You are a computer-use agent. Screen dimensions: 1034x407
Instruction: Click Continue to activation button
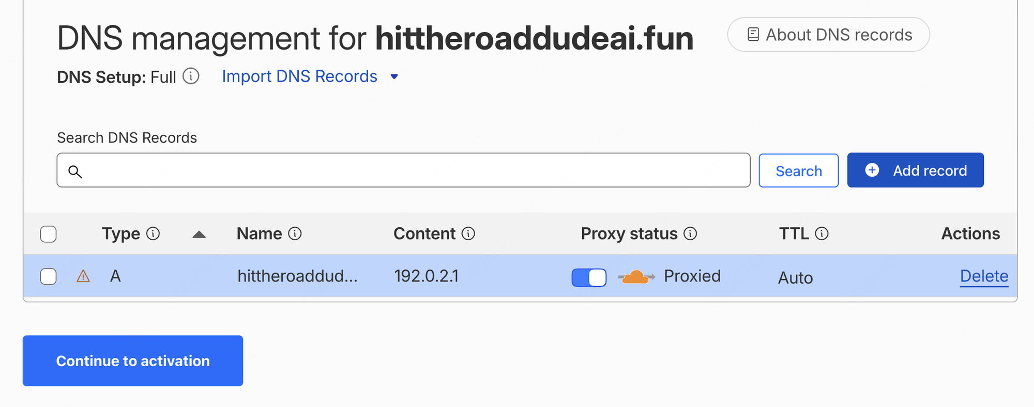[133, 361]
